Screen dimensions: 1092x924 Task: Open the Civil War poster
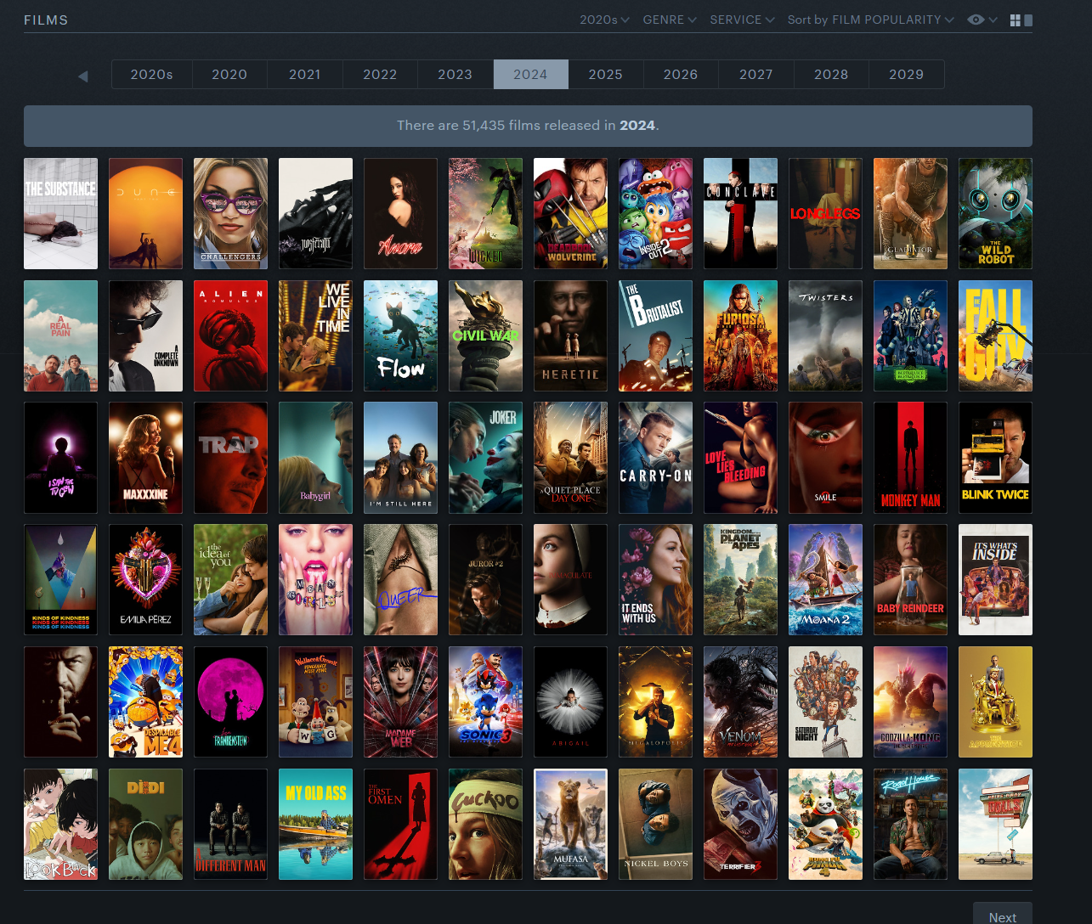tap(485, 335)
